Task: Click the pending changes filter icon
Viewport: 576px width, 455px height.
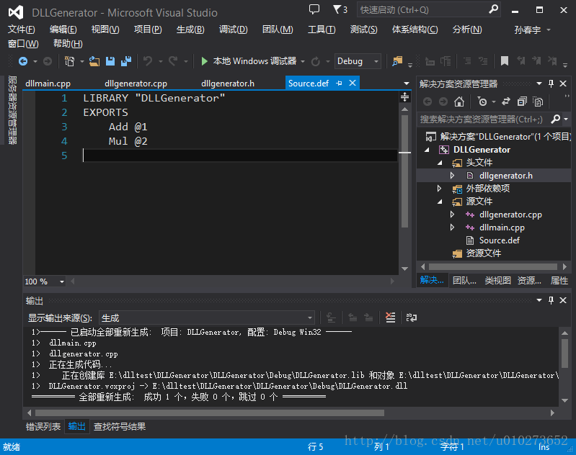Action: click(x=482, y=102)
